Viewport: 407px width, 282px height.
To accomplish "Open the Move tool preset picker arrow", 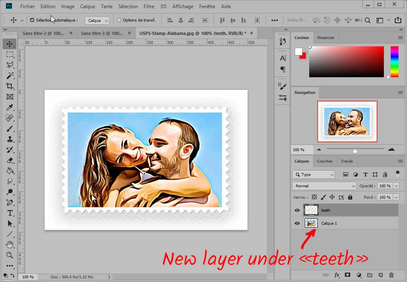I will tap(22, 20).
